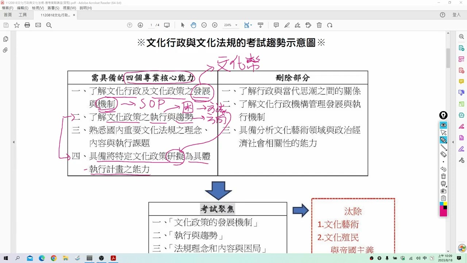
Task: Click the purple combine files icon in right pane
Action: pyautogui.click(x=461, y=93)
